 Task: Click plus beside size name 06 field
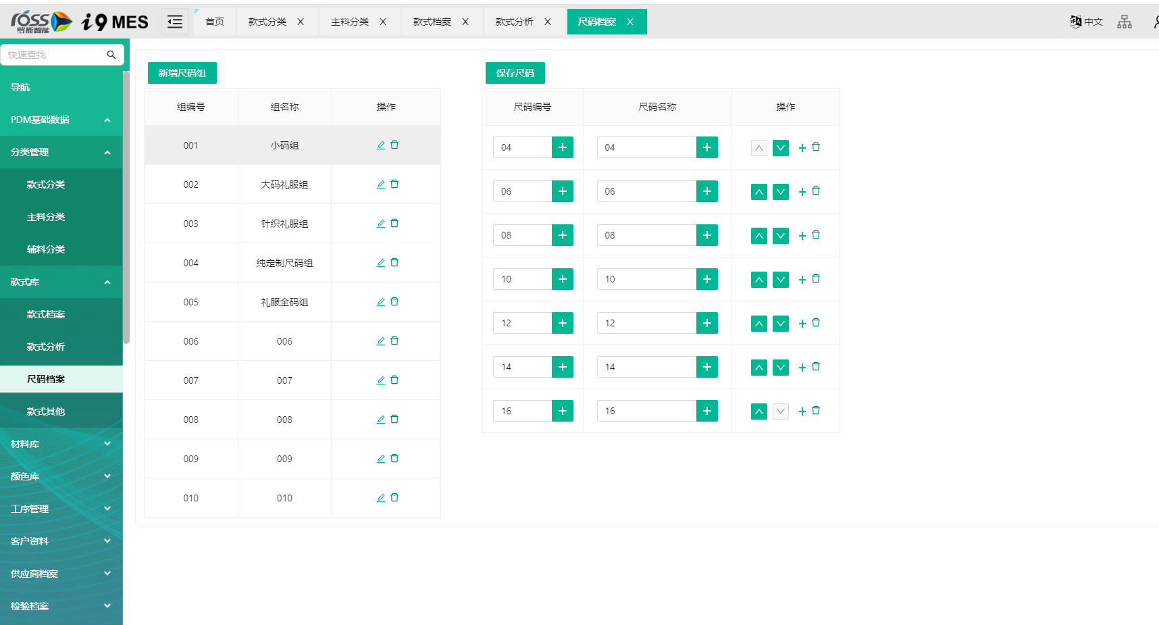(707, 191)
